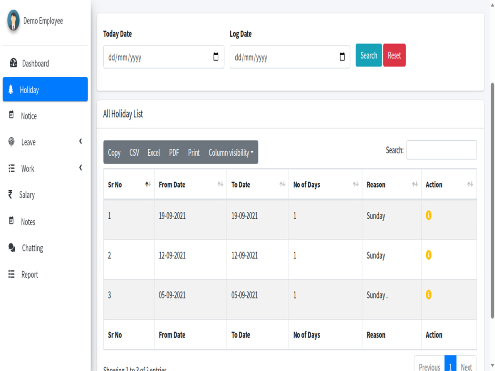Screen dimensions: 495x371
Task: Expand the Leave submenu chevron
Action: (x=81, y=141)
